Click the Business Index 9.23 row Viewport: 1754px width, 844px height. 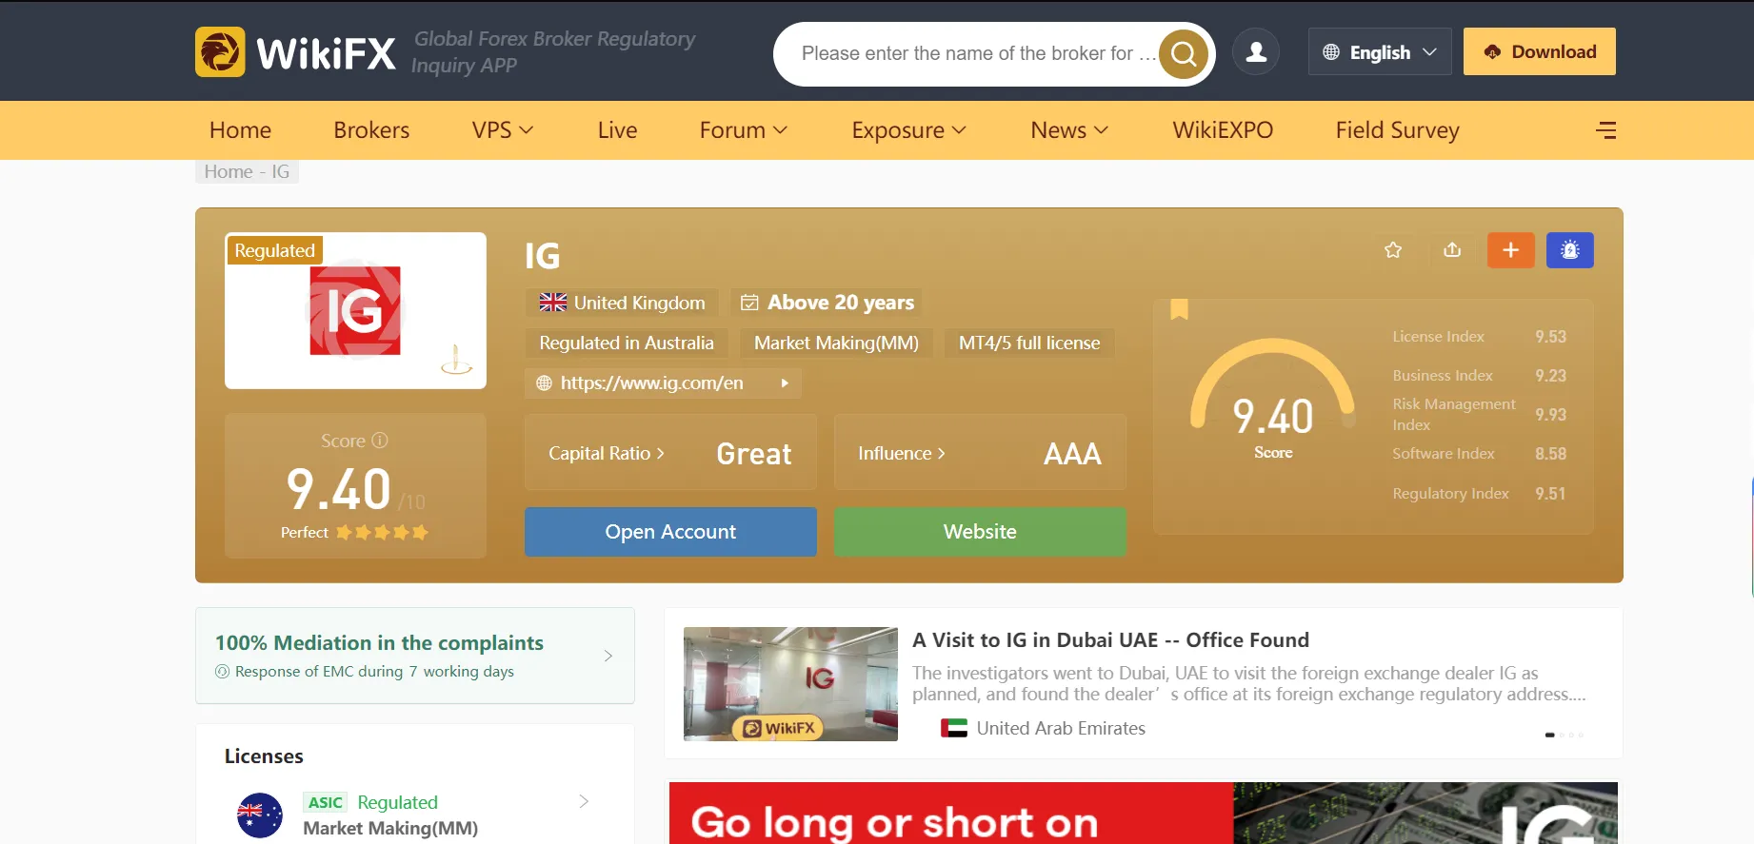pos(1479,376)
